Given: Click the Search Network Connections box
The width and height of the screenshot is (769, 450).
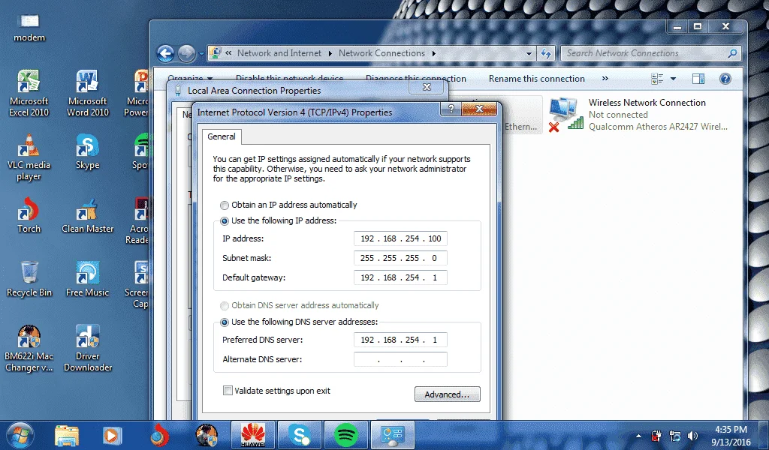Looking at the screenshot, I should coord(650,53).
